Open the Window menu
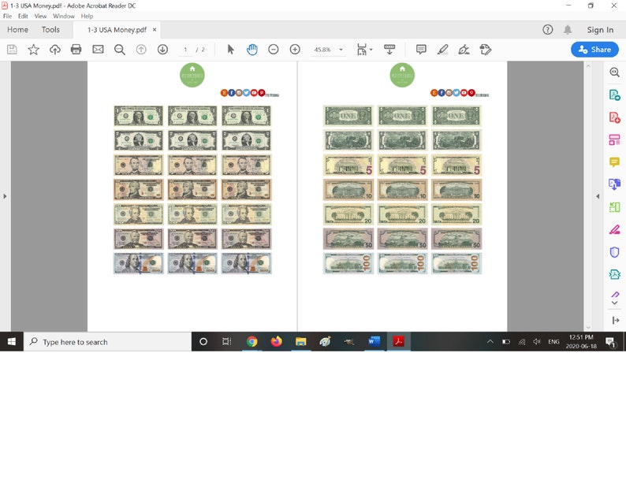 point(64,16)
